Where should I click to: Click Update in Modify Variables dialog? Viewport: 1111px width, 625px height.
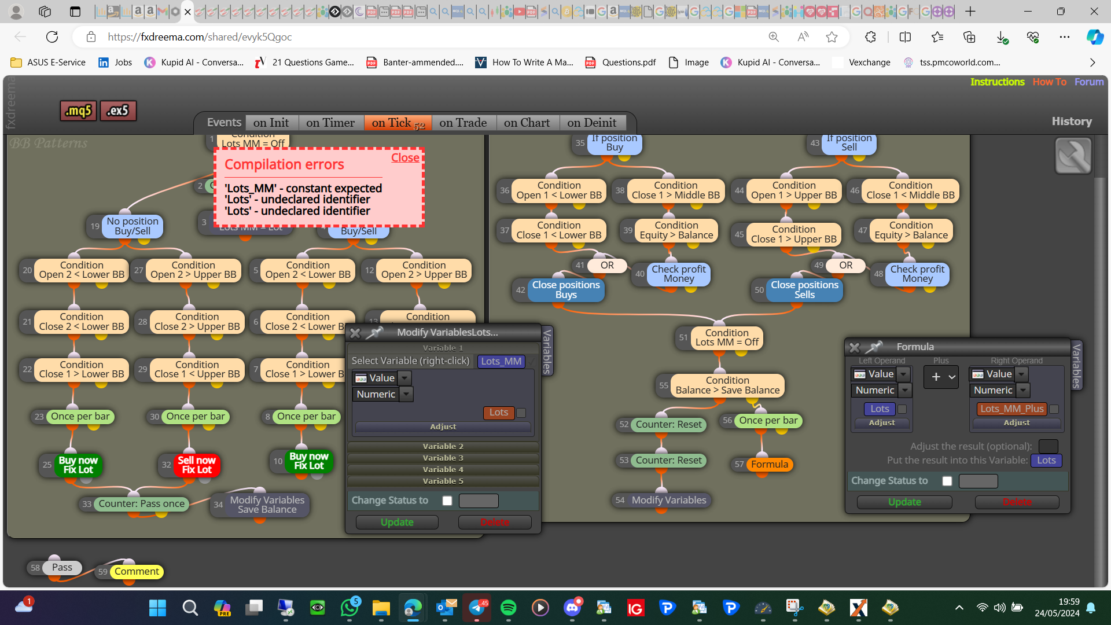coord(397,523)
